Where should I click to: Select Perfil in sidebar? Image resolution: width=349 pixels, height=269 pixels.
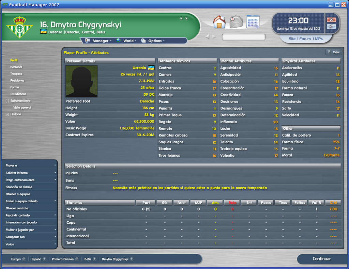click(14, 60)
